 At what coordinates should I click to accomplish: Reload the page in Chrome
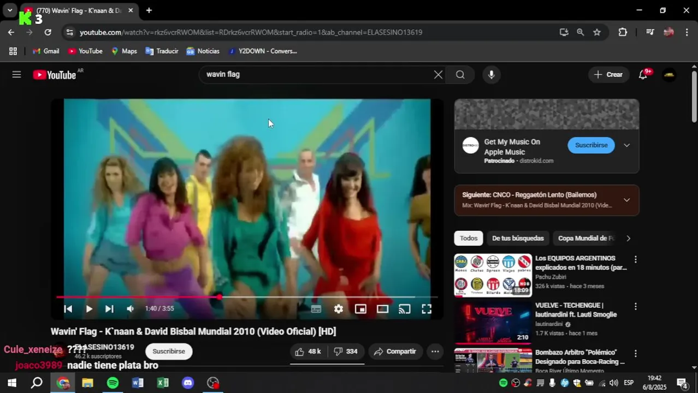point(48,32)
